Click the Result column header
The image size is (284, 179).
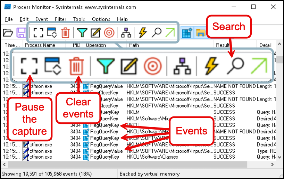pos(223,45)
